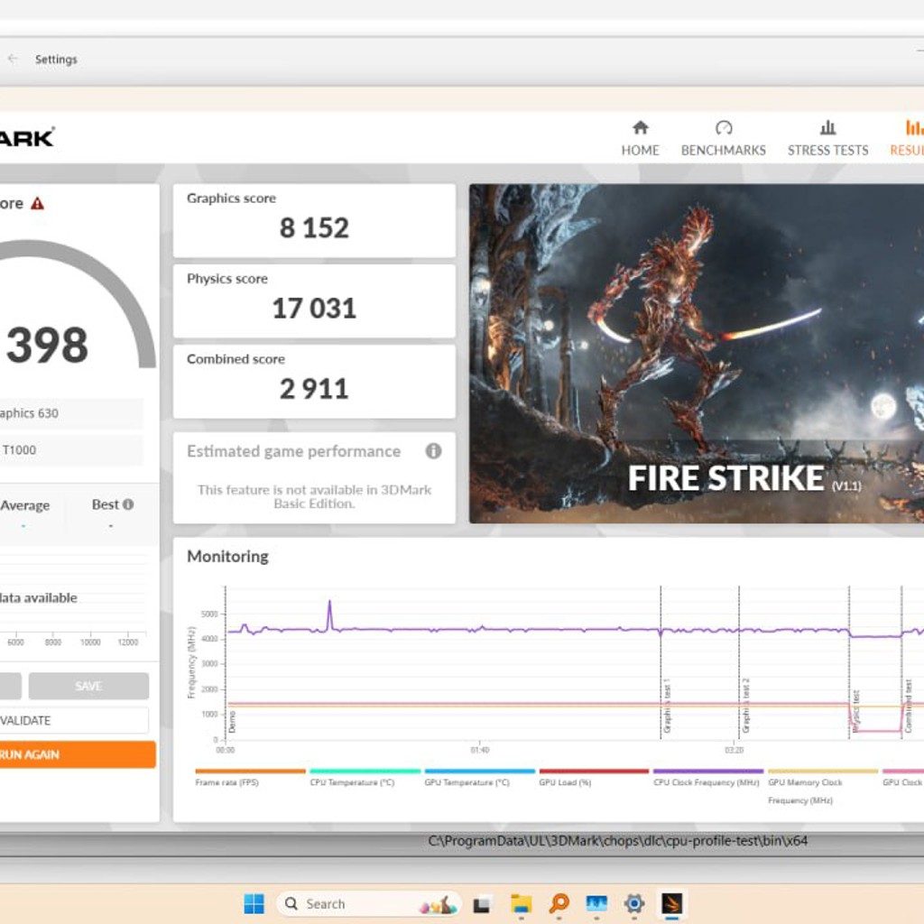The height and width of the screenshot is (924, 924).
Task: Click the orange RUN AGAIN button
Action: tap(78, 754)
